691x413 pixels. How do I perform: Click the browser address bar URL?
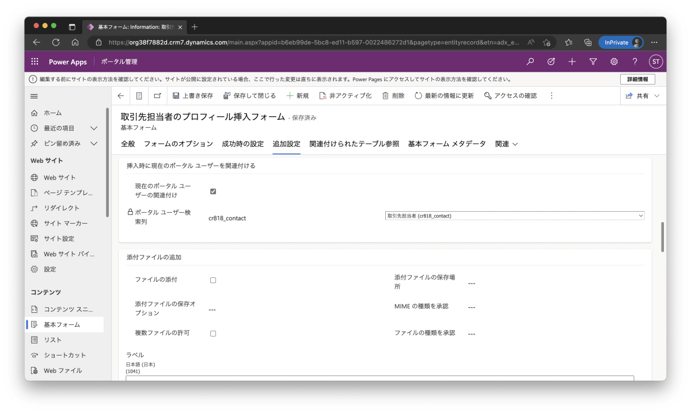click(x=314, y=42)
